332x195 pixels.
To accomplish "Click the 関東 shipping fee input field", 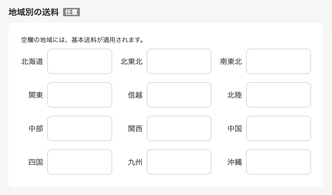I will (x=80, y=95).
